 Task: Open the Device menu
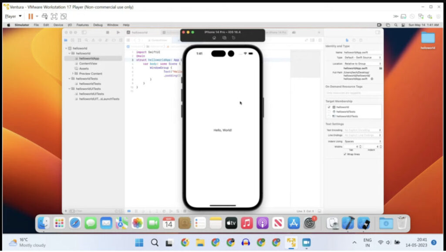[58, 25]
